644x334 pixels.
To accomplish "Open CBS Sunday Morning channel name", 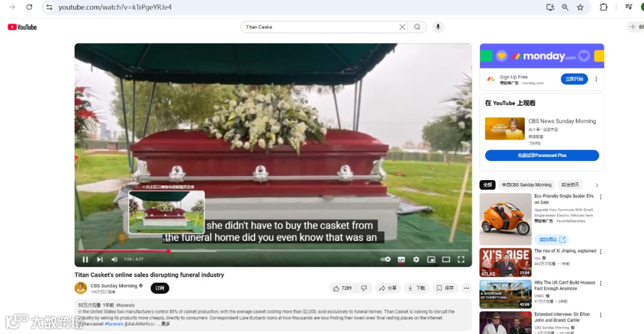I will pyautogui.click(x=114, y=286).
